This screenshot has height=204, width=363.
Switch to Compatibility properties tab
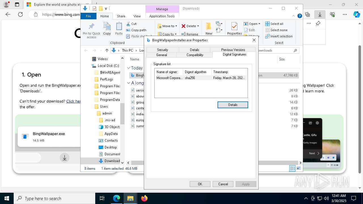(195, 55)
